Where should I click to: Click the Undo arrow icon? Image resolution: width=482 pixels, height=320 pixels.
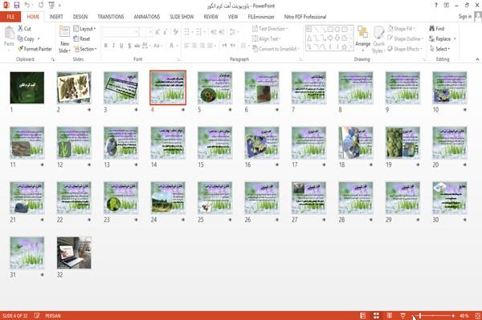point(27,6)
